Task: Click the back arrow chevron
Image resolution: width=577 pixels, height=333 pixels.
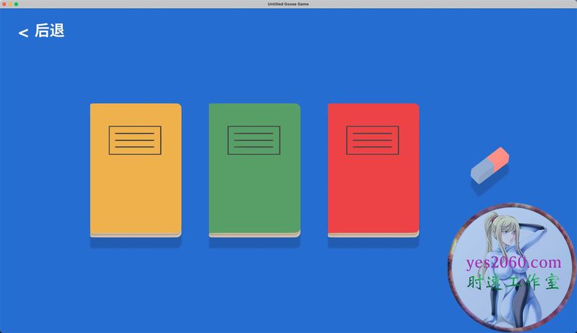Action: coord(23,32)
